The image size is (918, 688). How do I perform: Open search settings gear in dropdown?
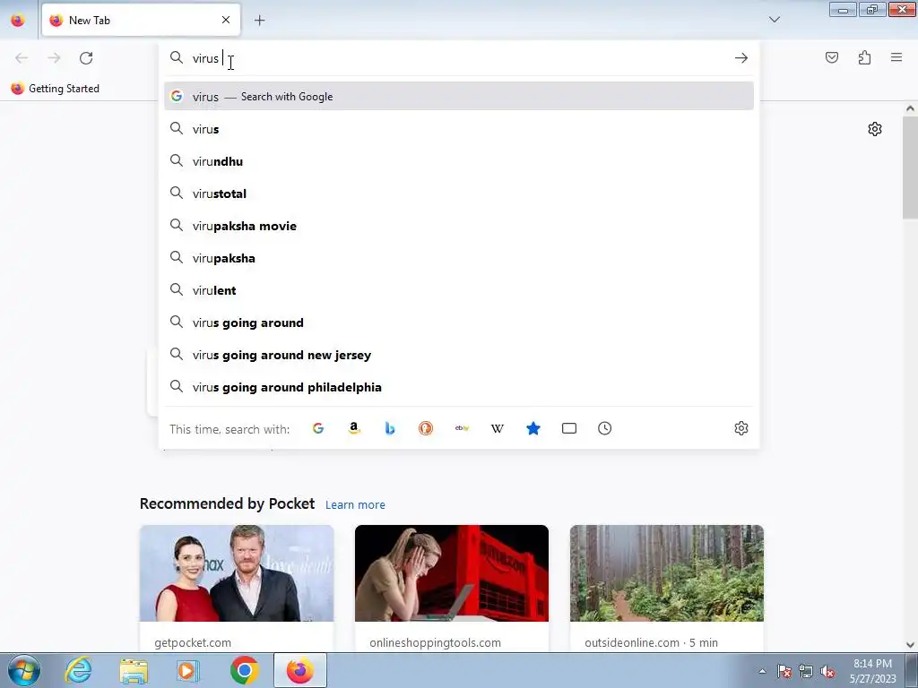(x=741, y=428)
